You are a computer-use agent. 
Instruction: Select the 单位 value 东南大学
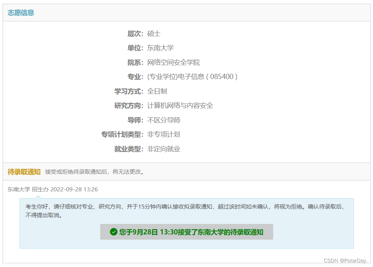pos(160,48)
